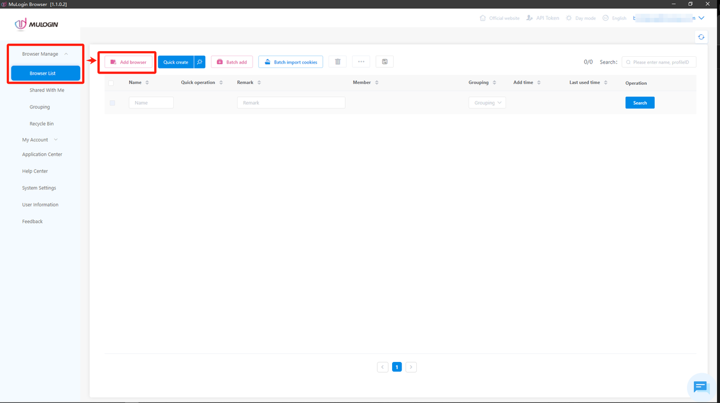Open the Grouping filter dropdown
This screenshot has height=403, width=720.
(x=487, y=103)
